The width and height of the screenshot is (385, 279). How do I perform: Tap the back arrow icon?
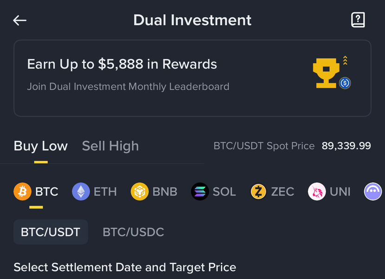point(20,20)
